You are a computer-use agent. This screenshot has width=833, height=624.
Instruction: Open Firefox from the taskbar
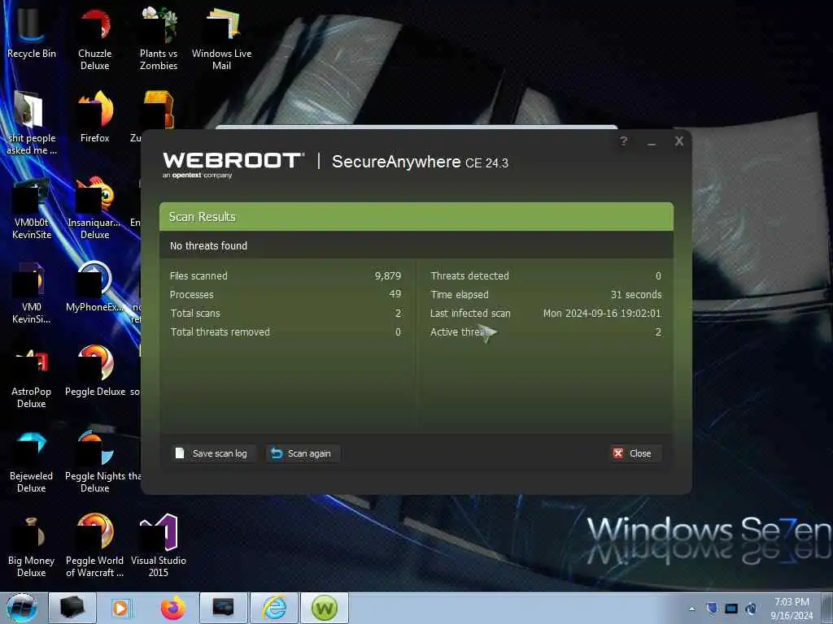(173, 608)
